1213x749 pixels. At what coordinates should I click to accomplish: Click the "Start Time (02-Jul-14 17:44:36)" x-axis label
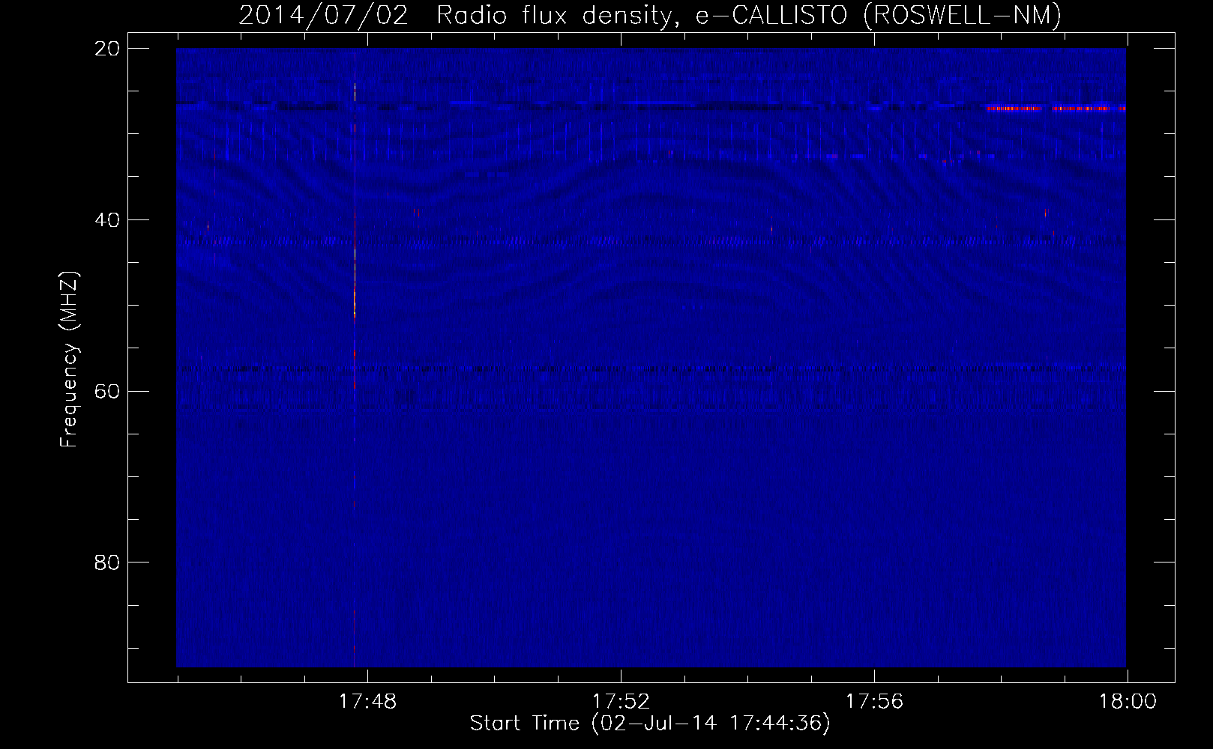point(650,724)
